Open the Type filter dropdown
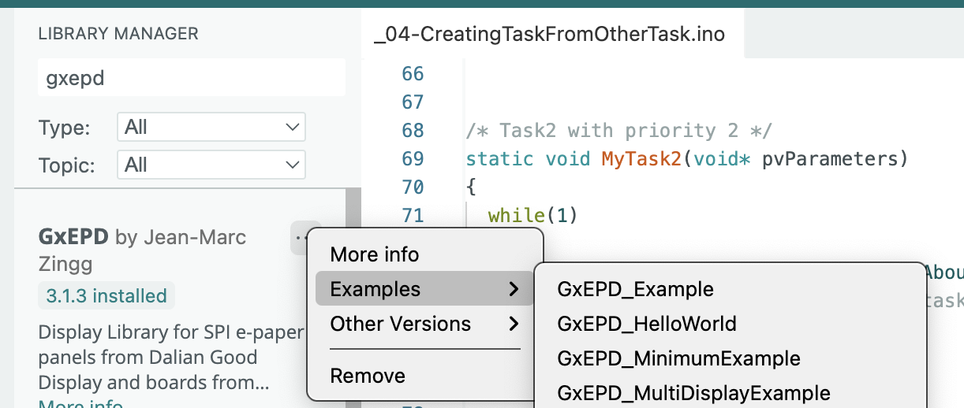Screen dimensions: 964x408 click(211, 127)
